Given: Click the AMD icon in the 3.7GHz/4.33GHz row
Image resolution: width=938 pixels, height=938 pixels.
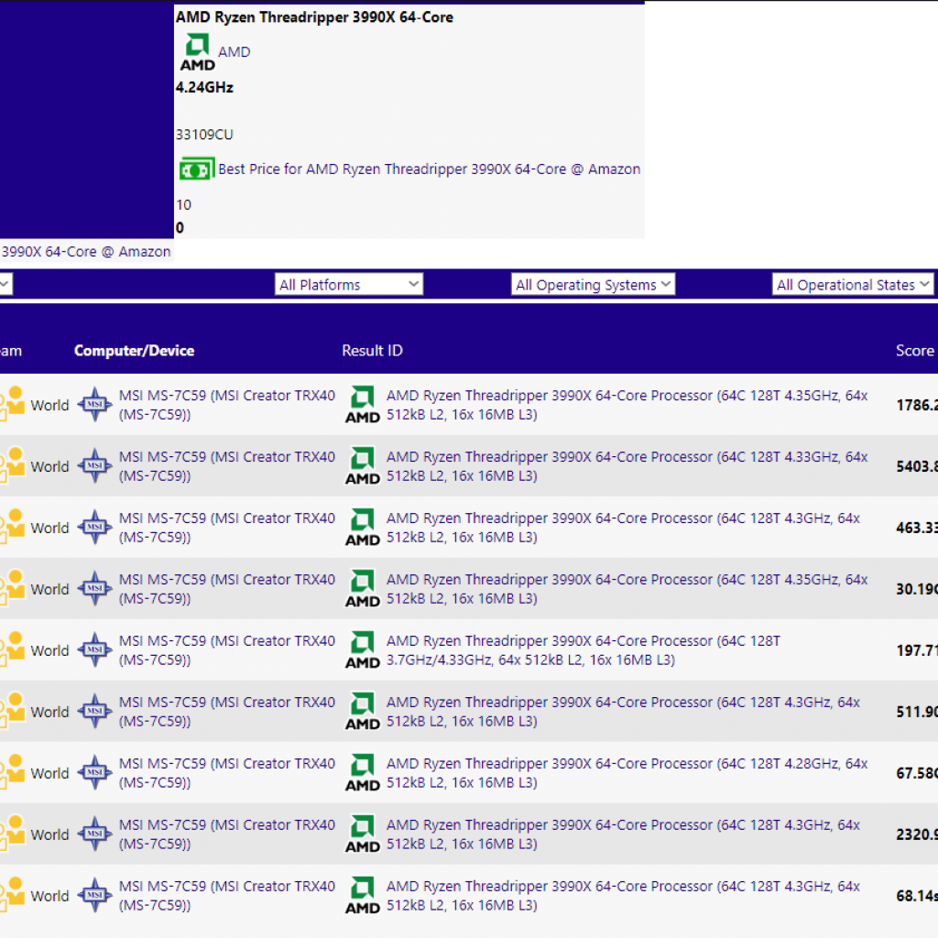Looking at the screenshot, I should click(363, 650).
